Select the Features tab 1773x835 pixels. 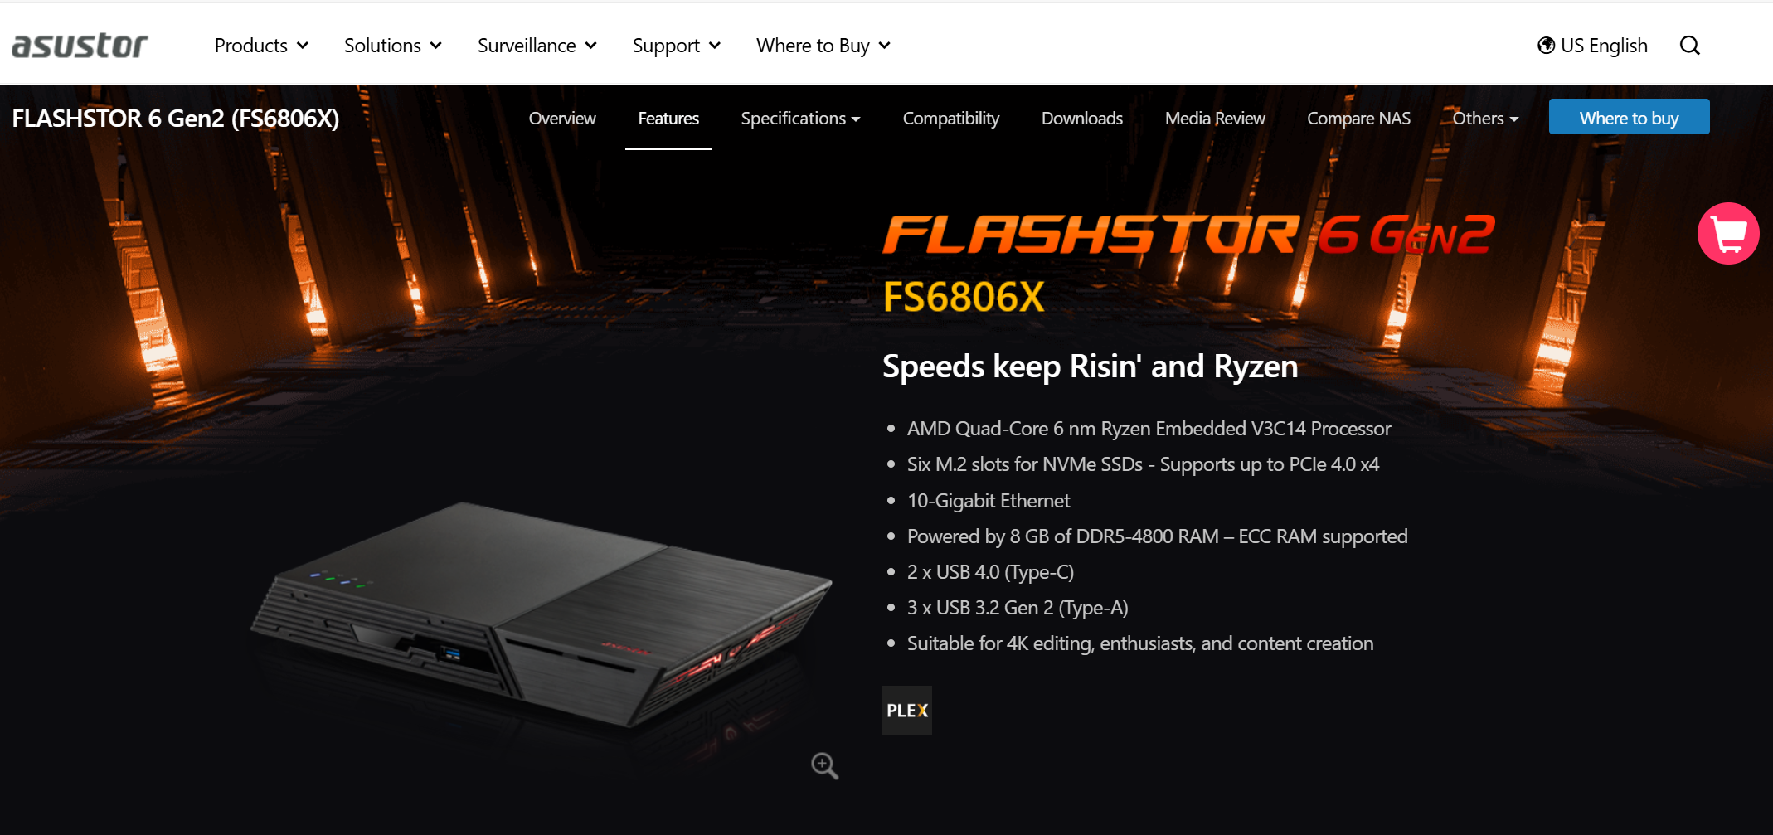point(668,119)
